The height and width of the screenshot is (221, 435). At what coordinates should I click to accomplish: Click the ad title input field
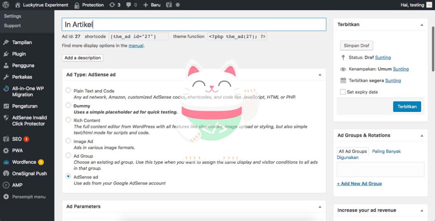tap(194, 25)
